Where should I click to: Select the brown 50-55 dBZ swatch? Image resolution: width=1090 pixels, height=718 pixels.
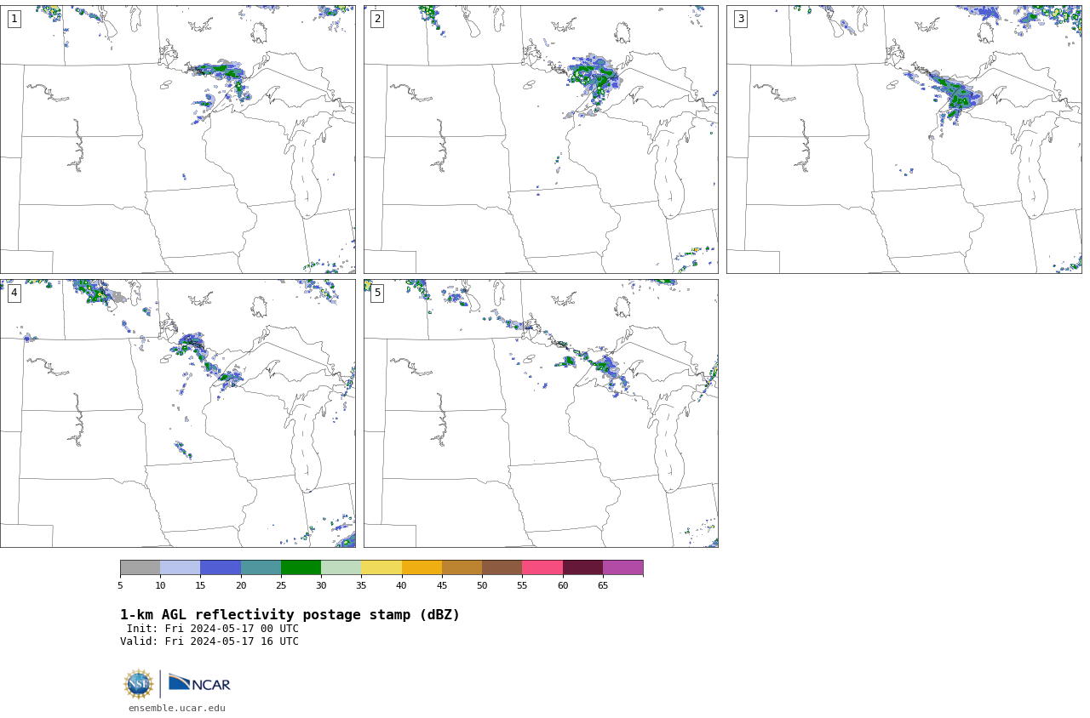click(502, 567)
